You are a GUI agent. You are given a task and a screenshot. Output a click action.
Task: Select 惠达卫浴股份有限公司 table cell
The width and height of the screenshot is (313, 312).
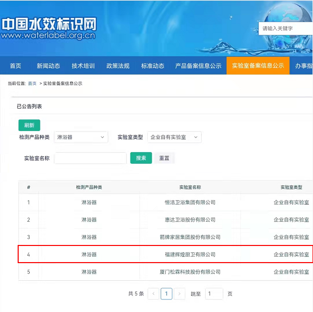tap(190, 220)
